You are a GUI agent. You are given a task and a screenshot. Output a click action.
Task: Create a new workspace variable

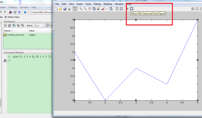5,25
